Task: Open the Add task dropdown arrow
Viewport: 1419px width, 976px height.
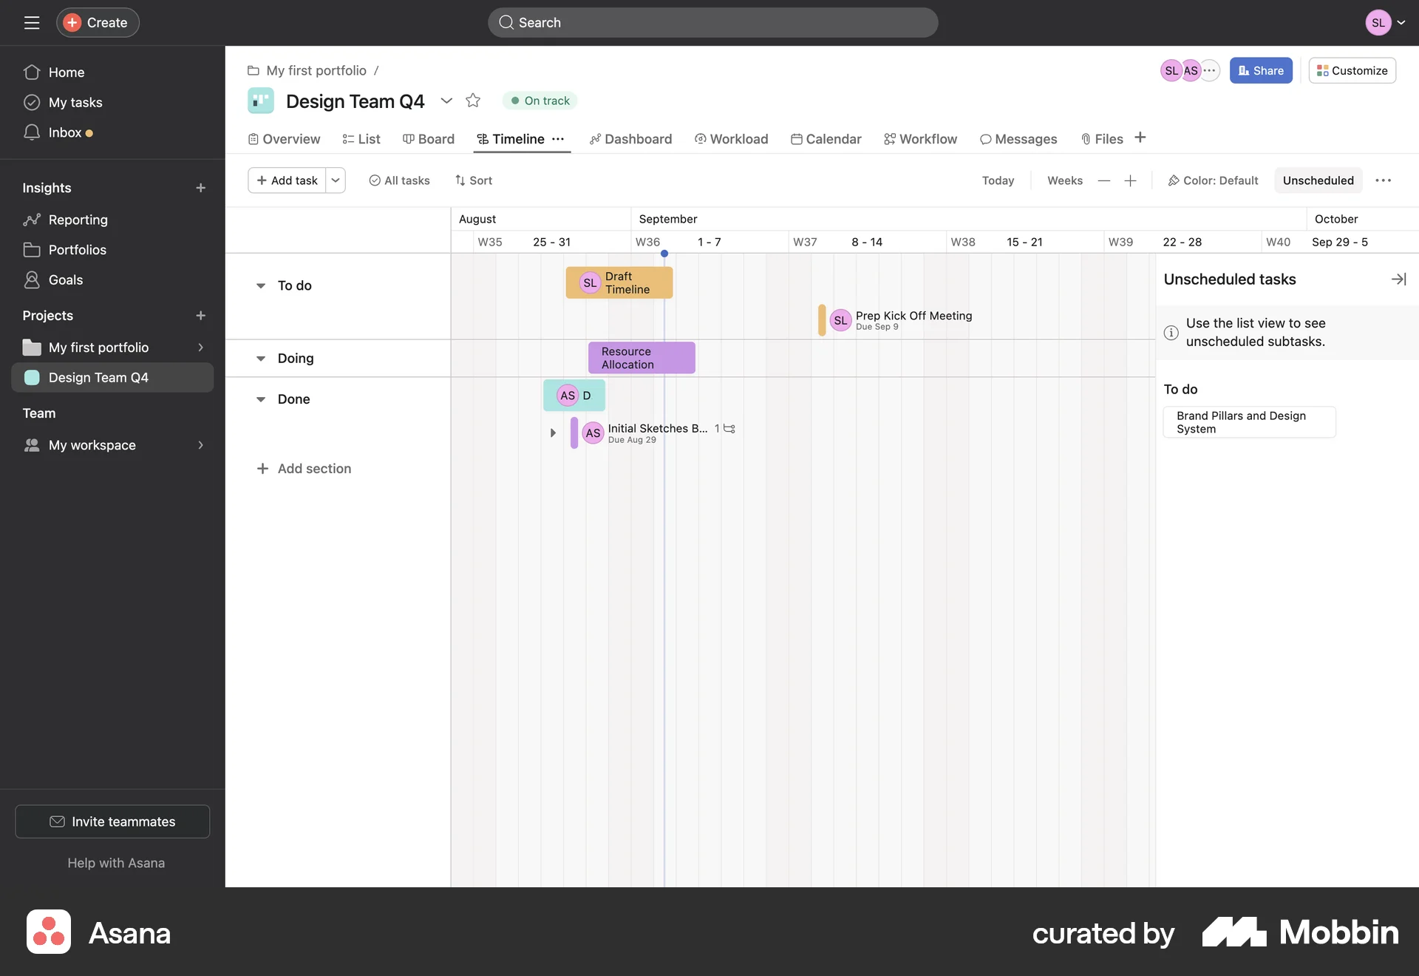Action: [x=335, y=180]
